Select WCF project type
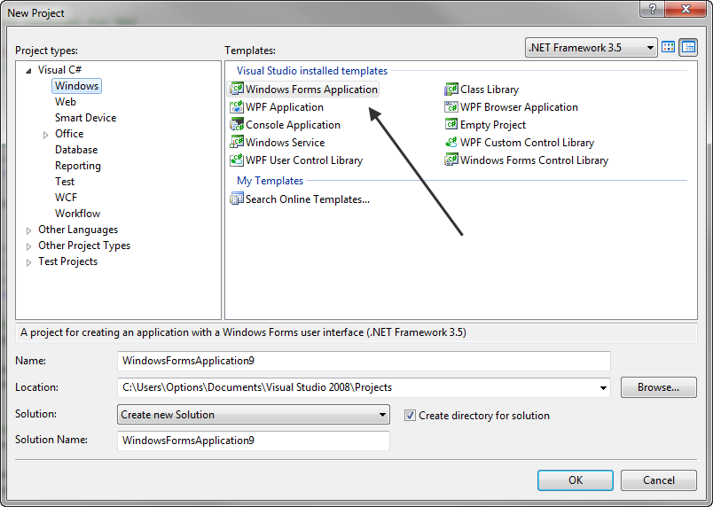This screenshot has height=507, width=713. [66, 197]
